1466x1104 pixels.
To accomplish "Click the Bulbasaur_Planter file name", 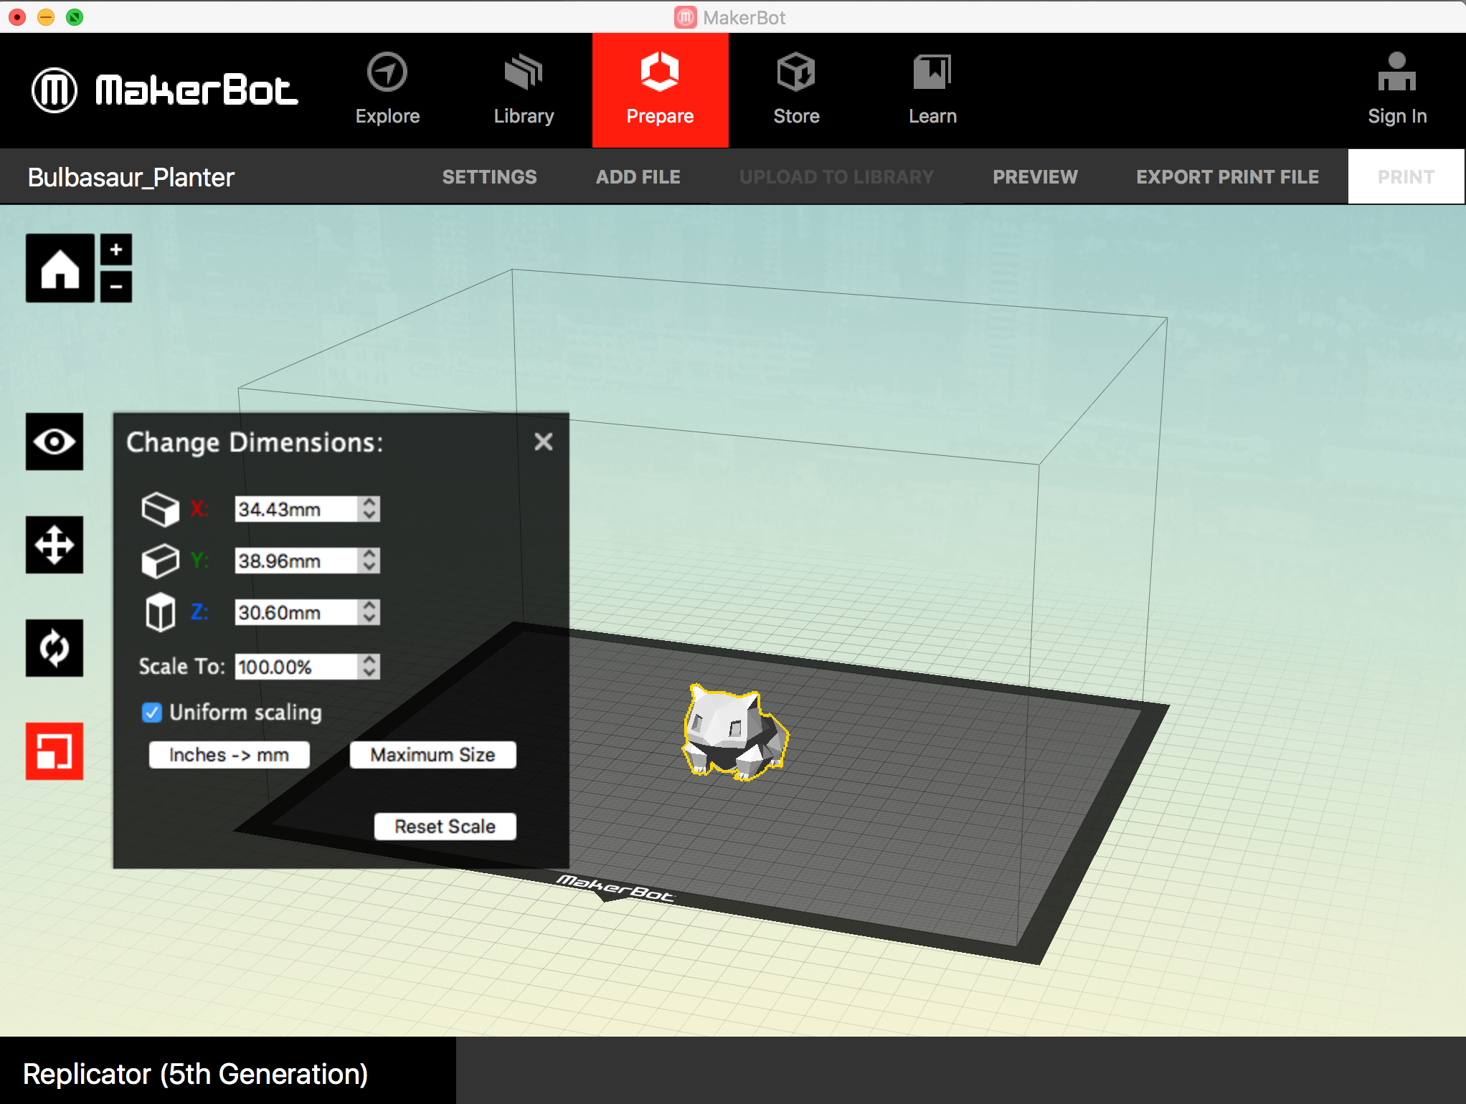I will [131, 177].
